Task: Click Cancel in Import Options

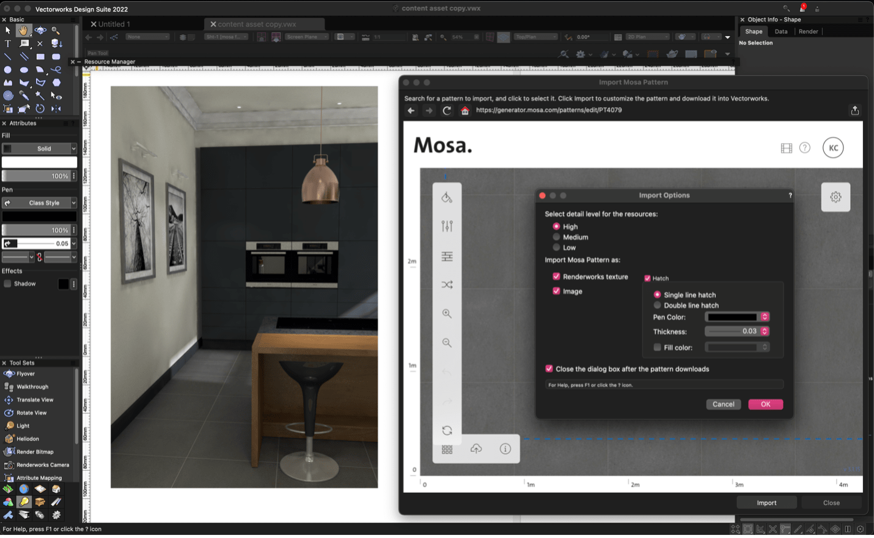Action: 723,404
